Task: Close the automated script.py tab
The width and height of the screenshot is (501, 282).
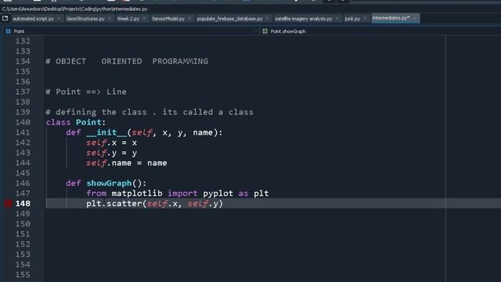Action: pos(59,19)
